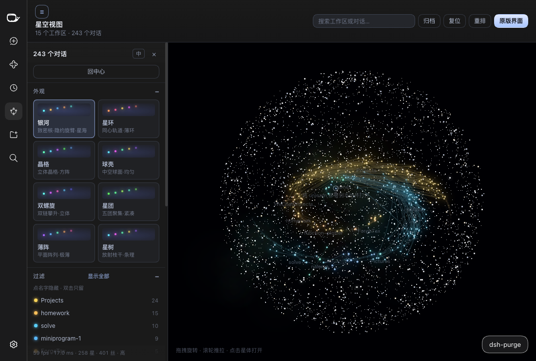Screen dimensions: 536x361
Task: Select the 星团 layout card
Action: [129, 201]
